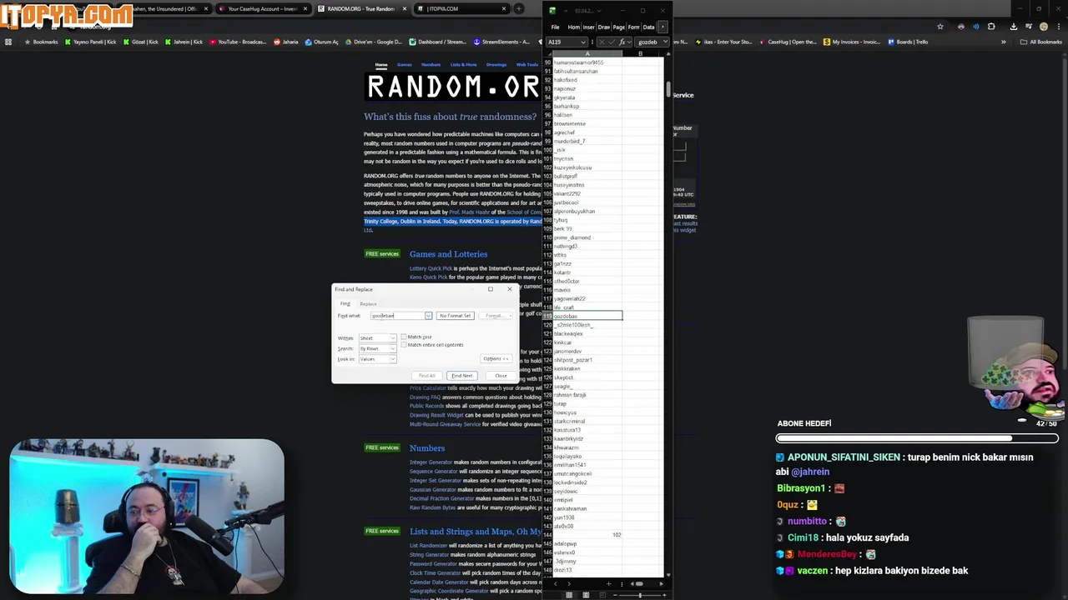Bookmark this page with star icon
Image resolution: width=1068 pixels, height=600 pixels.
(940, 27)
